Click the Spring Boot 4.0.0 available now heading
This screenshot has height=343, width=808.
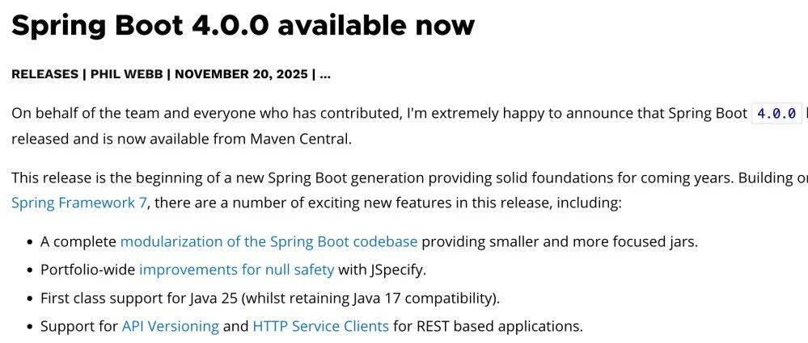click(243, 23)
